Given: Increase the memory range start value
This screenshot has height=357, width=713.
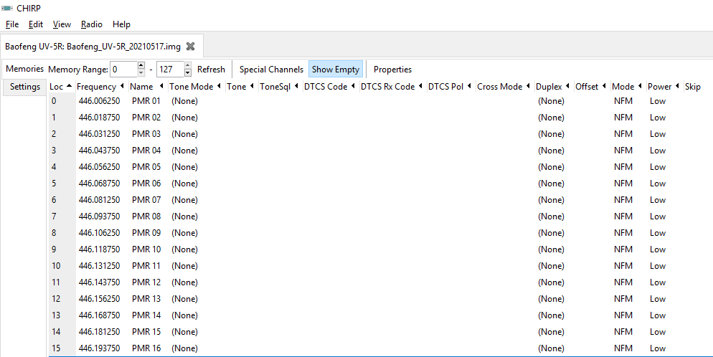Looking at the screenshot, I should 141,65.
